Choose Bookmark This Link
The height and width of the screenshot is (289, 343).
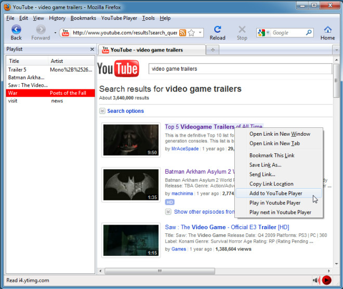pyautogui.click(x=279, y=155)
